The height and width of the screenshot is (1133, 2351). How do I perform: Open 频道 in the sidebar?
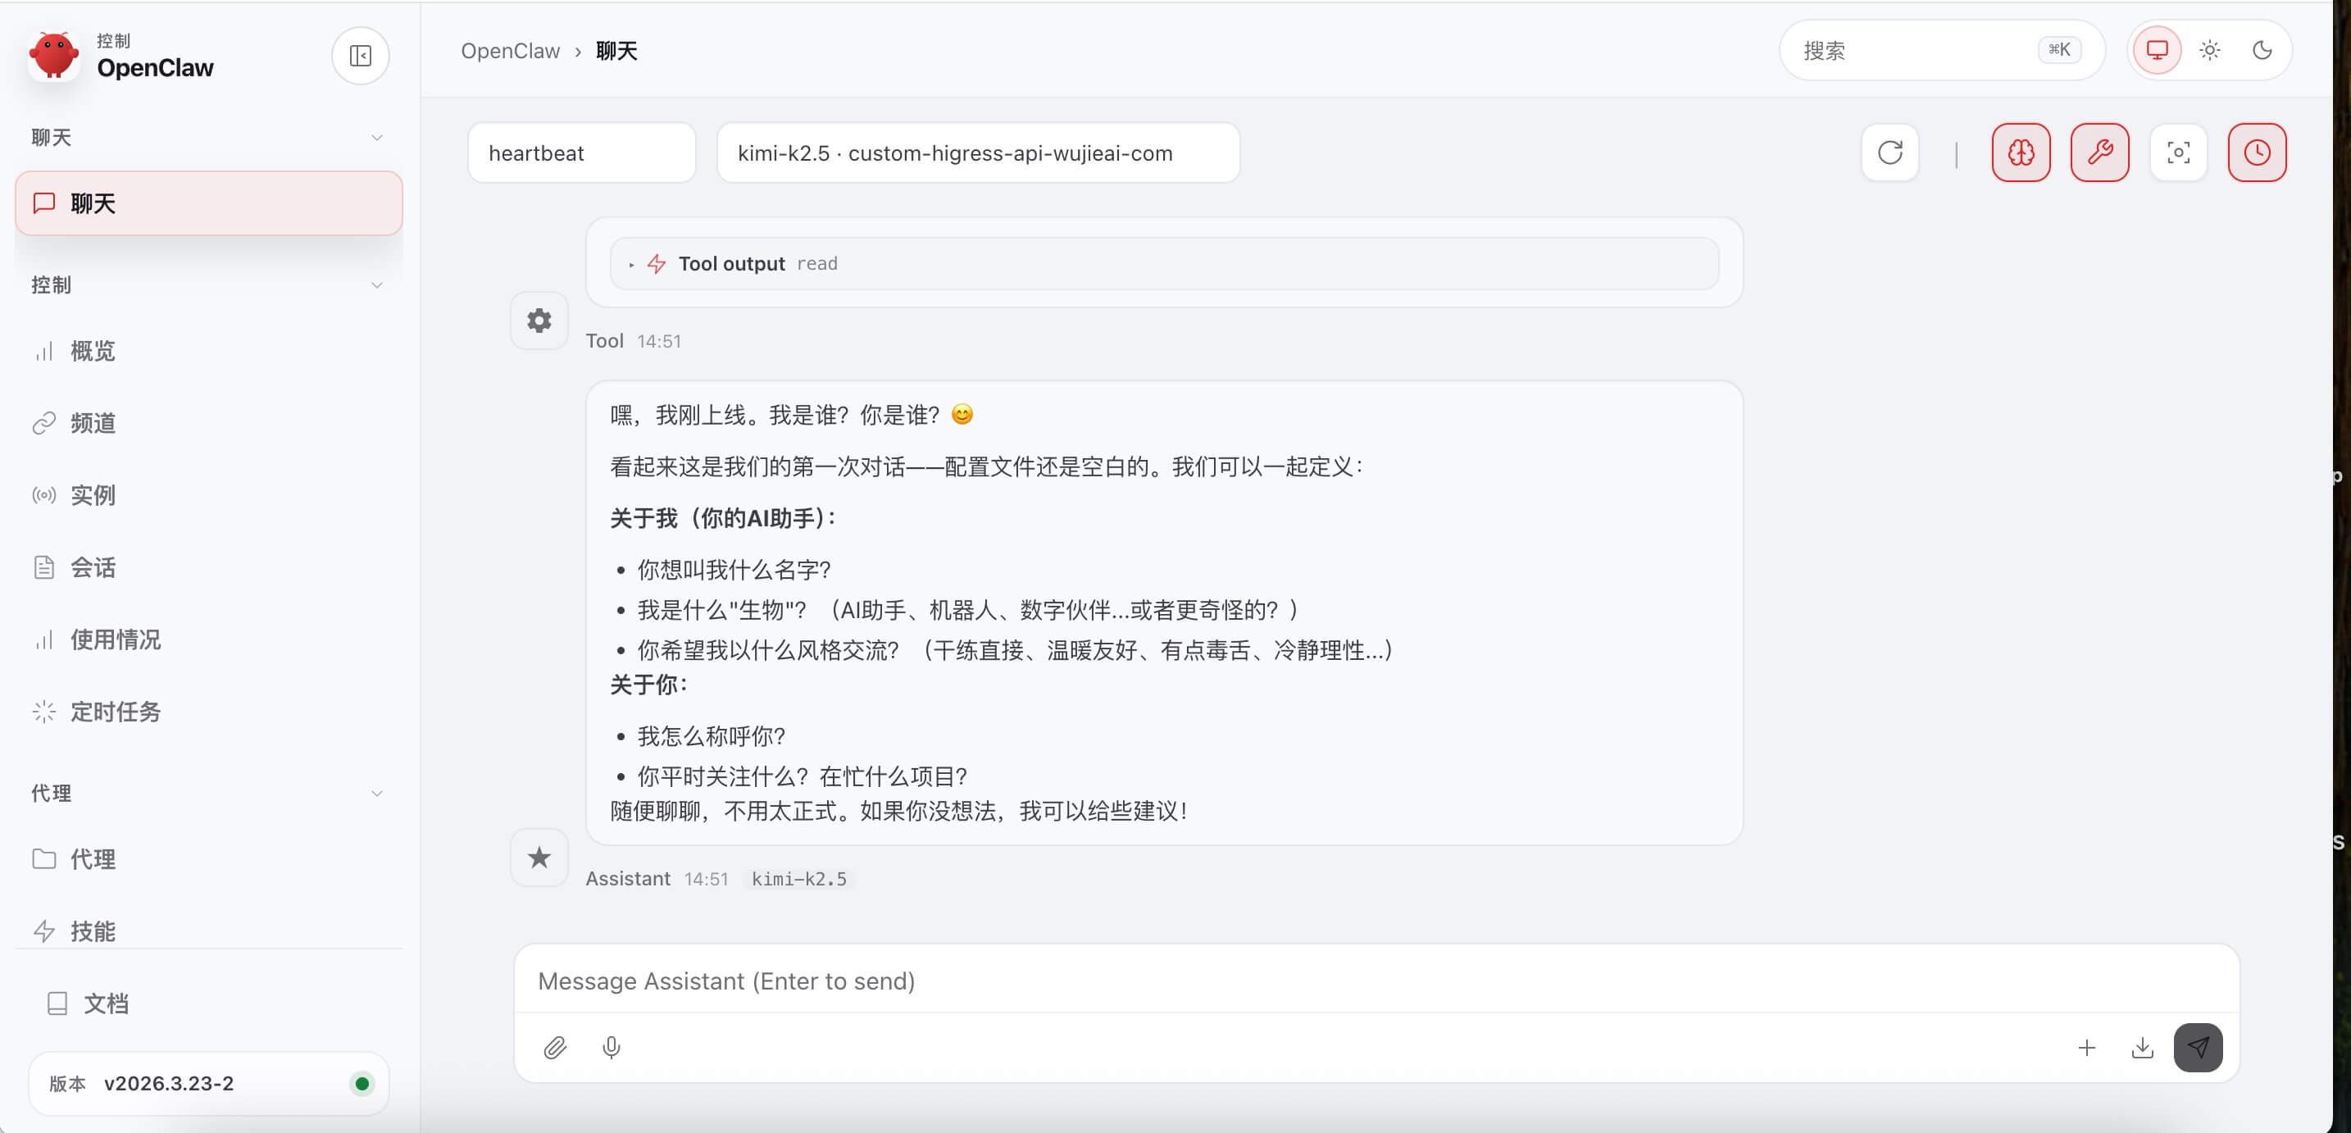click(x=92, y=423)
